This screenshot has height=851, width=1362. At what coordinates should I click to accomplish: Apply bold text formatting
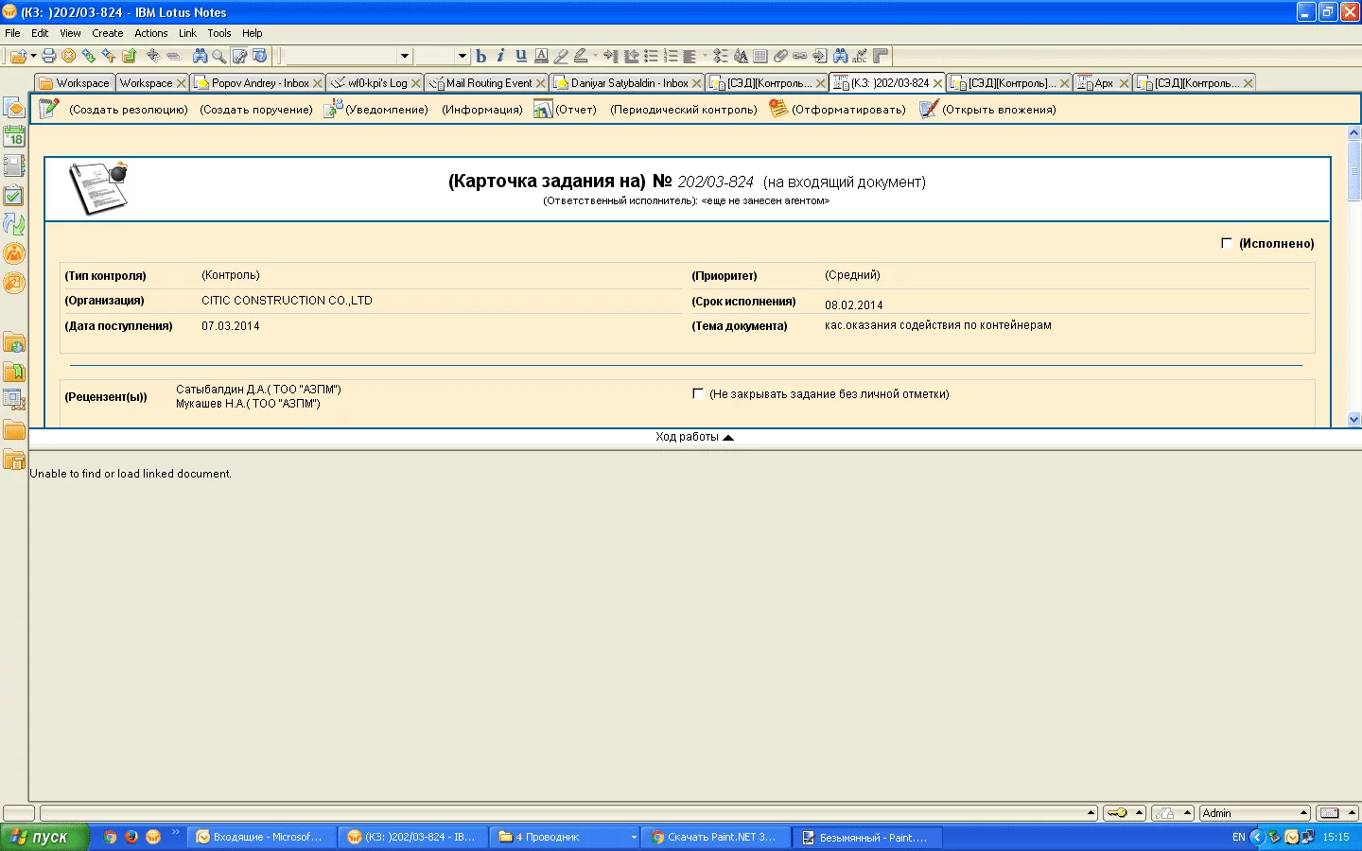480,57
